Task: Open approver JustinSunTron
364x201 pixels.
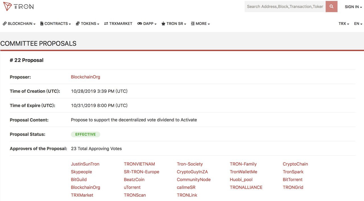Action: [x=85, y=164]
